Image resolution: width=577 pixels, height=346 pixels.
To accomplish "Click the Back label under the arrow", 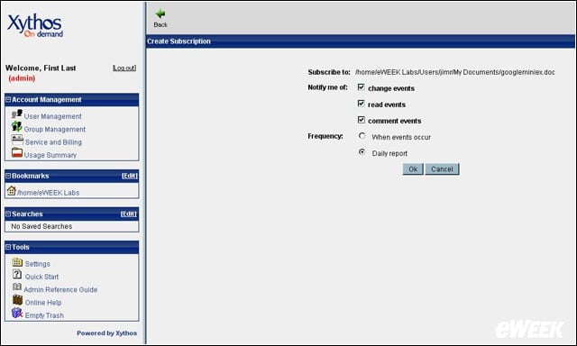I will [x=160, y=24].
